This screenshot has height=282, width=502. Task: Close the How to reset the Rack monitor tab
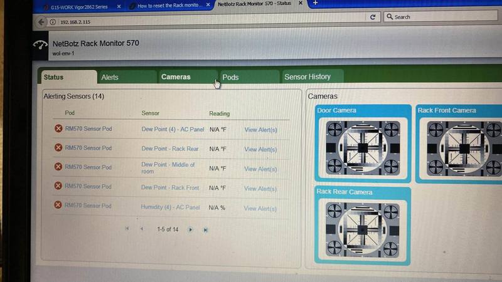208,5
